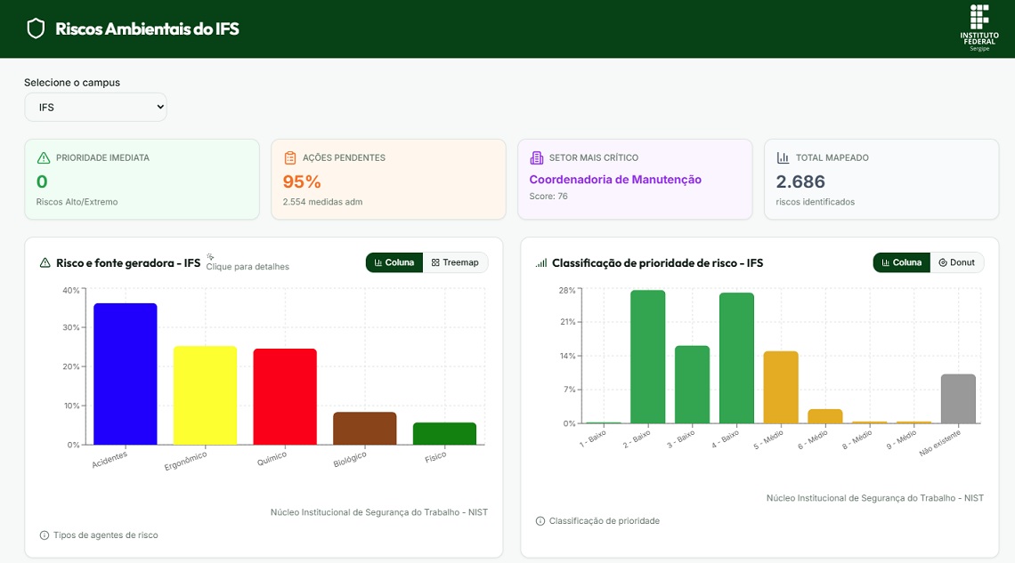The height and width of the screenshot is (563, 1015).
Task: Click the Instituto Federal Sergipe logo
Action: (x=978, y=28)
